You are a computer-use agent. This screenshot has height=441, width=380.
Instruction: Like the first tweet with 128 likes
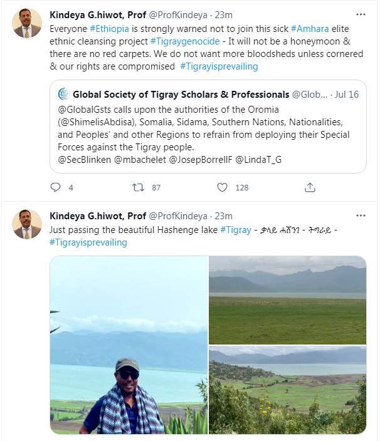(x=222, y=187)
